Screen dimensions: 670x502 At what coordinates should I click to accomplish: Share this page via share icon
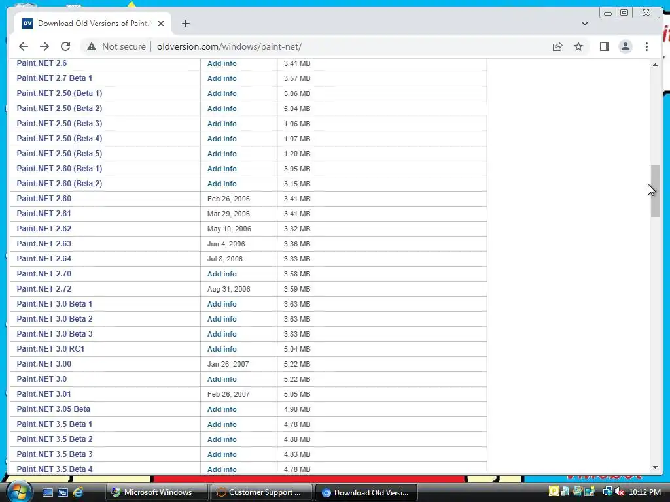[x=557, y=46]
